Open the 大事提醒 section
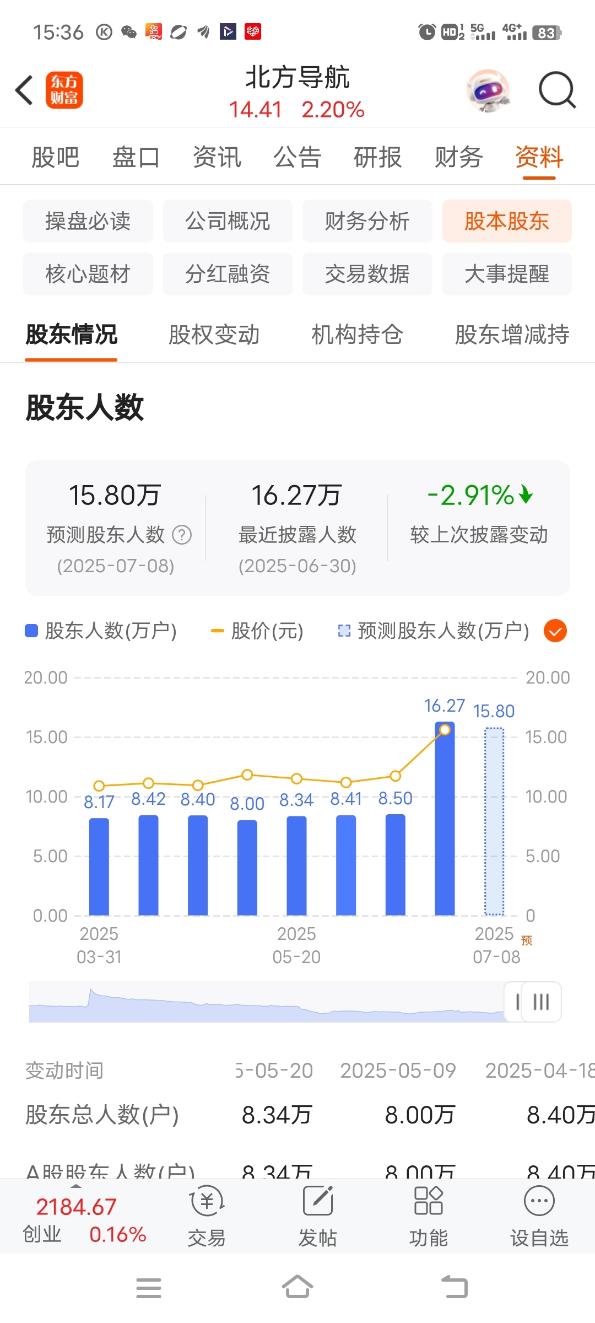The height and width of the screenshot is (1323, 595). [x=507, y=274]
